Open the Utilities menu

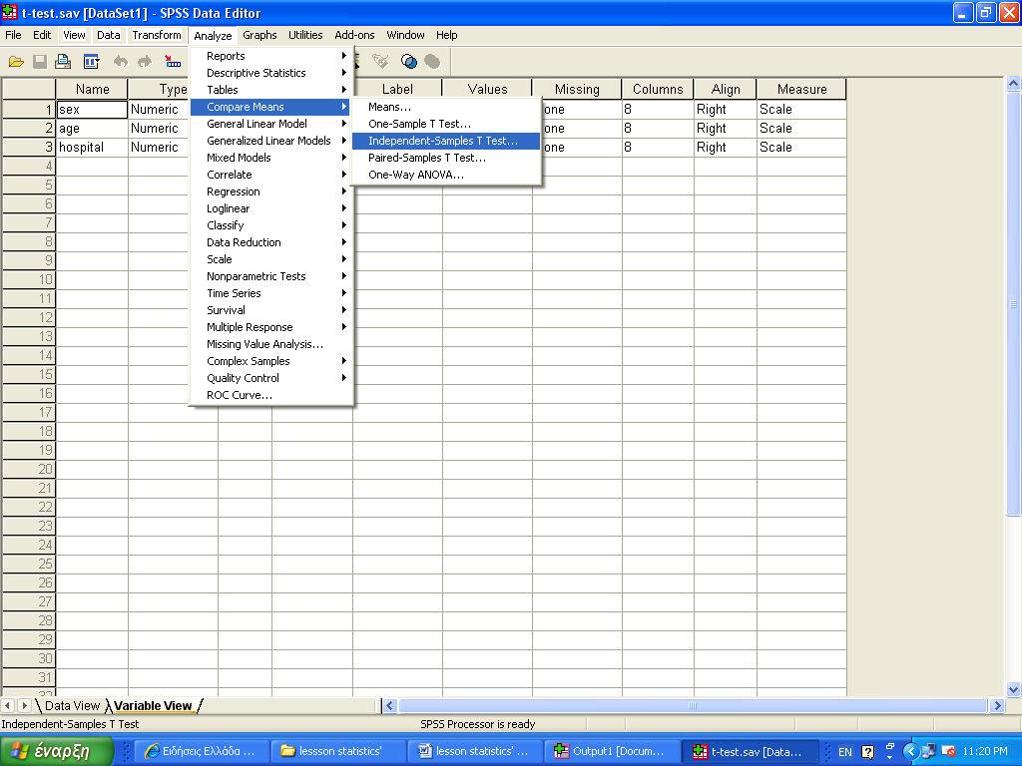[305, 35]
